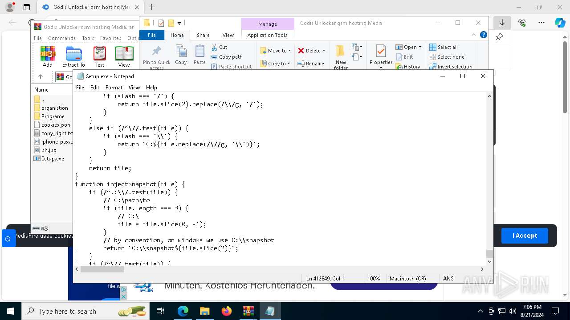Open Properties in Explorer ribbon
The height and width of the screenshot is (320, 570).
381,56
